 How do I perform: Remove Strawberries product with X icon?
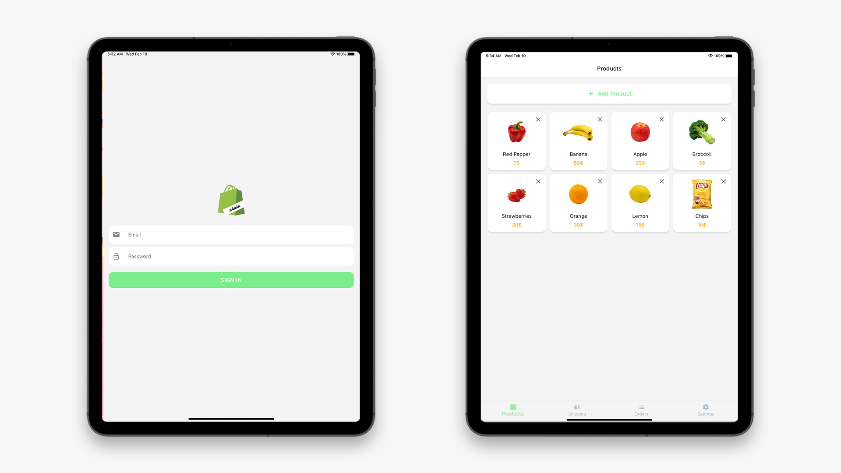click(x=538, y=181)
